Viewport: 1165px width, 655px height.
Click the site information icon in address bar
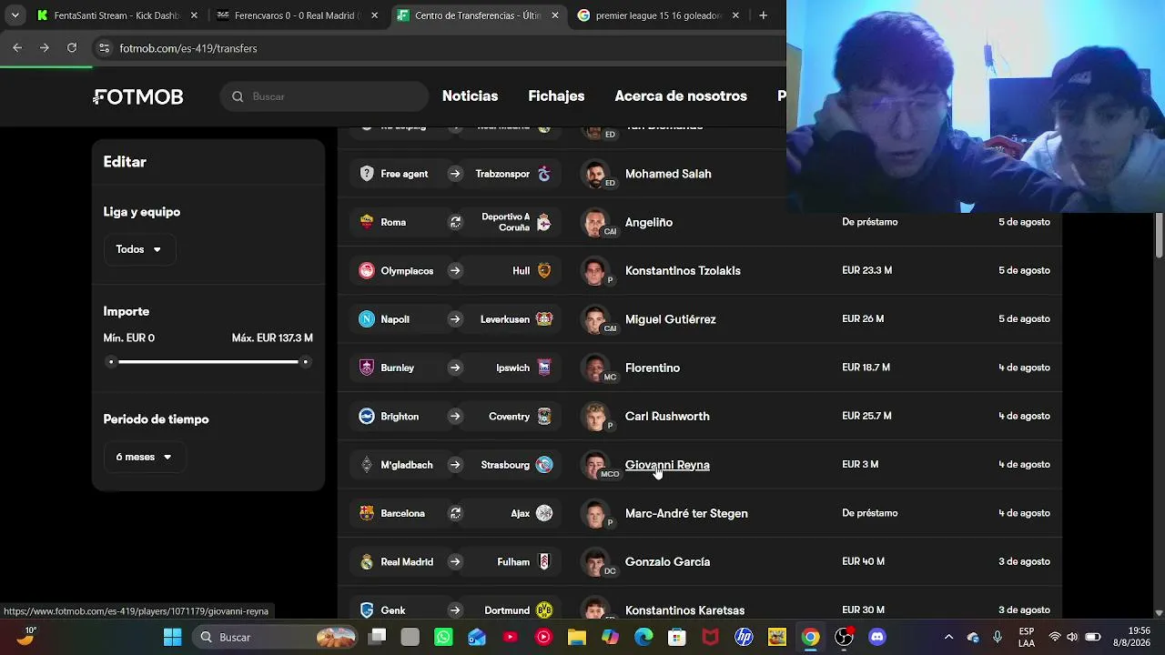click(x=104, y=48)
